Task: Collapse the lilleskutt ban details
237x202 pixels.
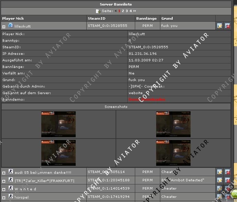Action: point(4,26)
